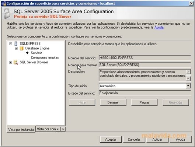This screenshot has width=195, height=147.
Task: Click the Cancelar button
Action: point(134,139)
